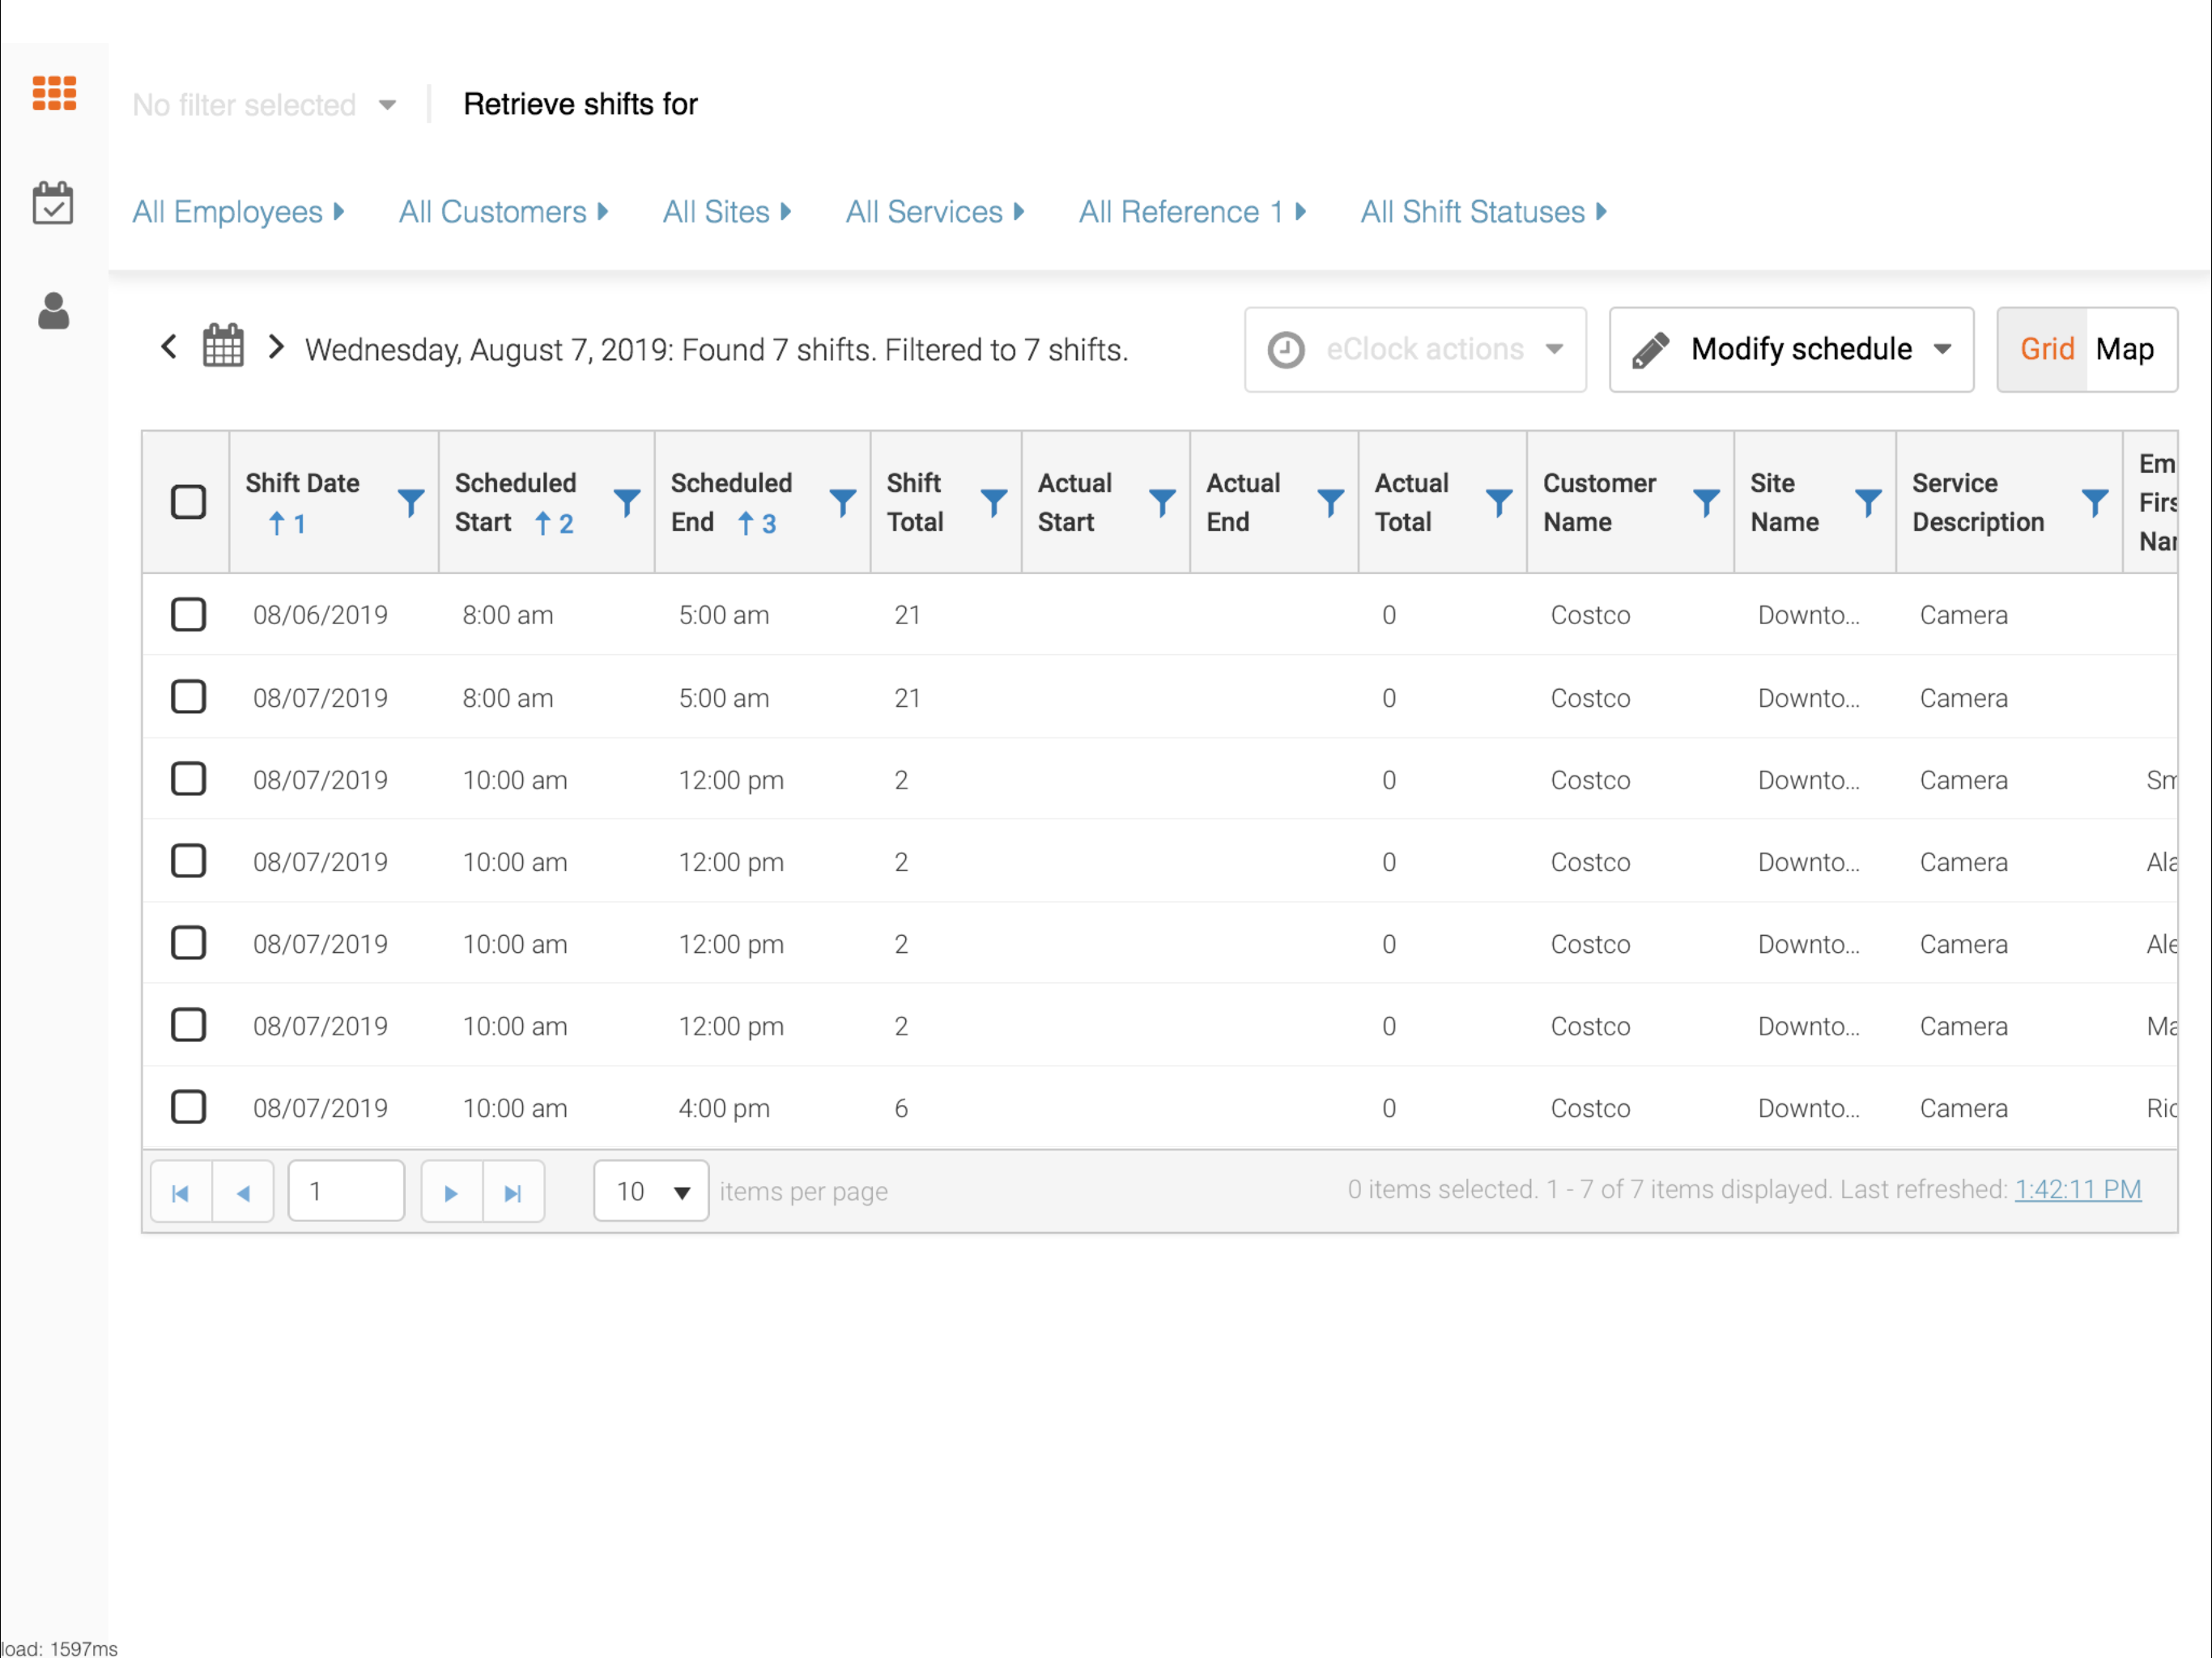
Task: Click the 1:42:11 PM refresh link
Action: point(2077,1189)
